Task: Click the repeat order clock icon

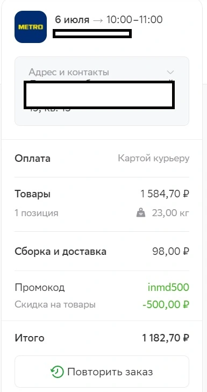Action: pyautogui.click(x=57, y=372)
